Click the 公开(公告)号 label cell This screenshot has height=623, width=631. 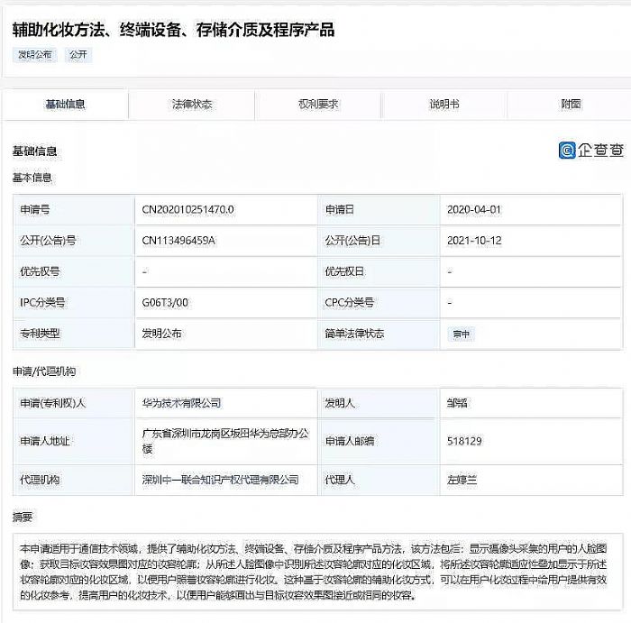[x=74, y=241]
